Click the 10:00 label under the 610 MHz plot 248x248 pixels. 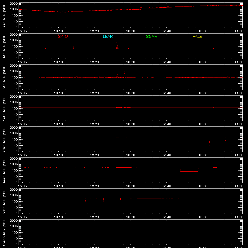click(22, 93)
